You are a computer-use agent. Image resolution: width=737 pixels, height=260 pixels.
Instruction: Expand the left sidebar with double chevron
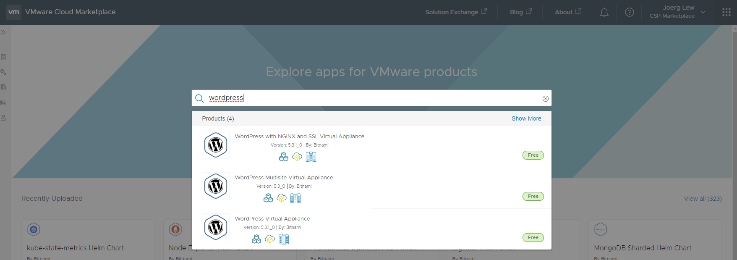[x=3, y=32]
